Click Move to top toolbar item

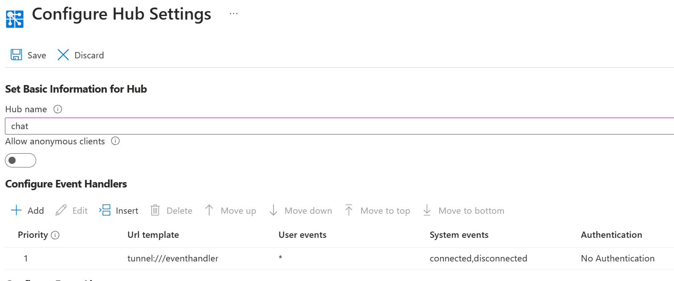pos(377,211)
